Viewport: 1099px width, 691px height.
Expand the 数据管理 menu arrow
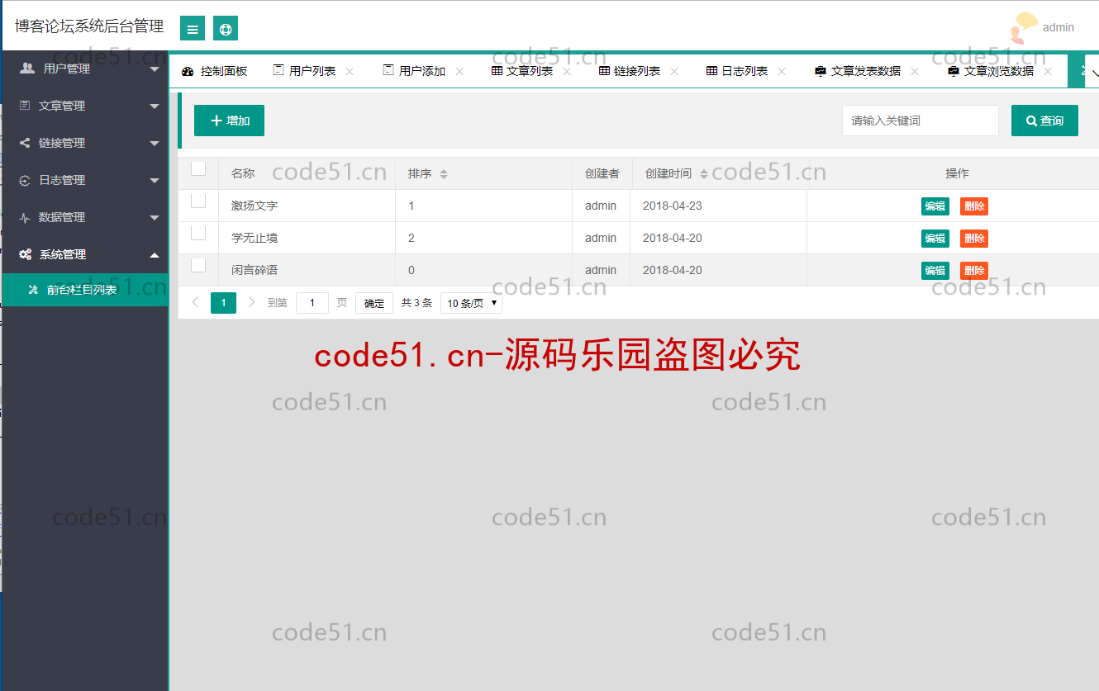[x=155, y=218]
